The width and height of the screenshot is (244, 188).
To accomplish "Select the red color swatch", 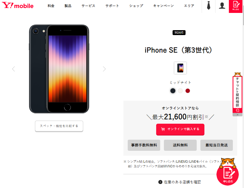I will (x=188, y=91).
